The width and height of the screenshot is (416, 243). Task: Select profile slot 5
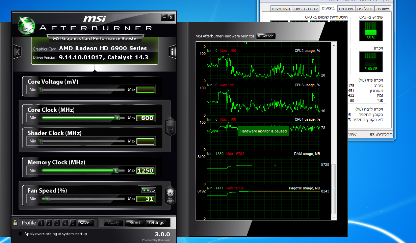coord(73,223)
